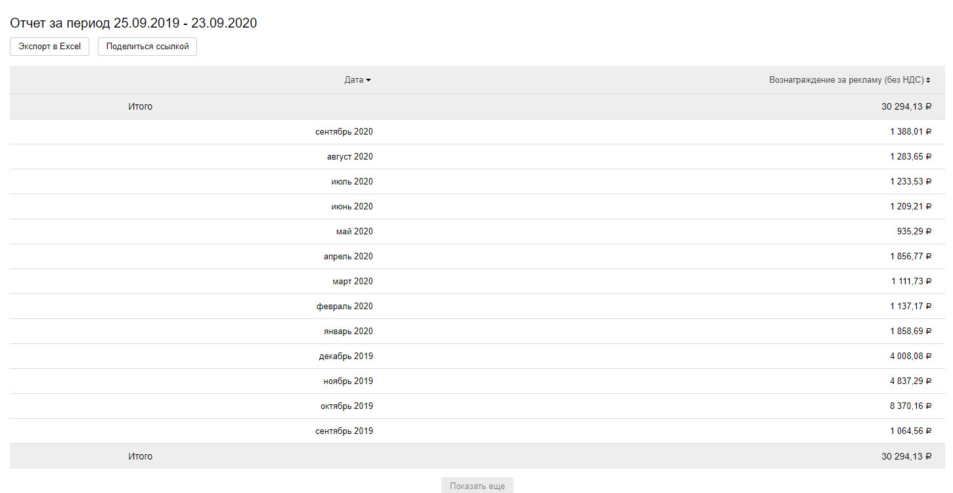The height and width of the screenshot is (493, 953).
Task: Click the 8 370,16 ₽ October amount
Action: point(910,406)
